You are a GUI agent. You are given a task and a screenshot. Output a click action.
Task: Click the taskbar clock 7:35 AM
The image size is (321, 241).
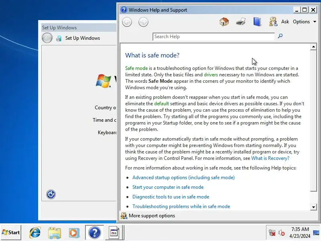(x=300, y=229)
